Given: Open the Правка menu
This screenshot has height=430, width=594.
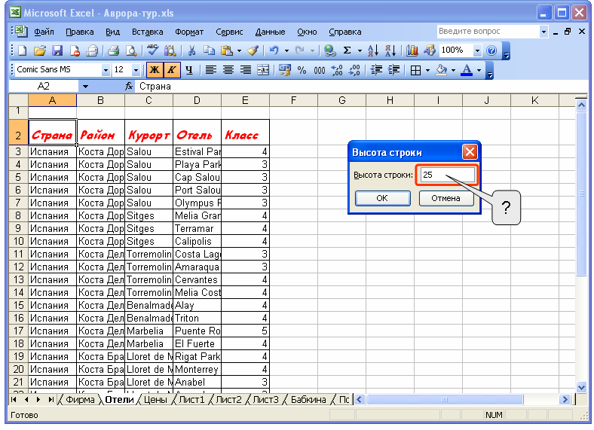Looking at the screenshot, I should coord(80,32).
